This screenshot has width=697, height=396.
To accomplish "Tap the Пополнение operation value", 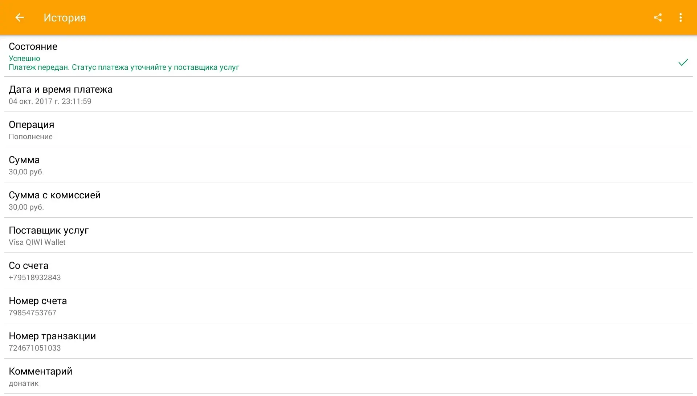I will (x=30, y=137).
